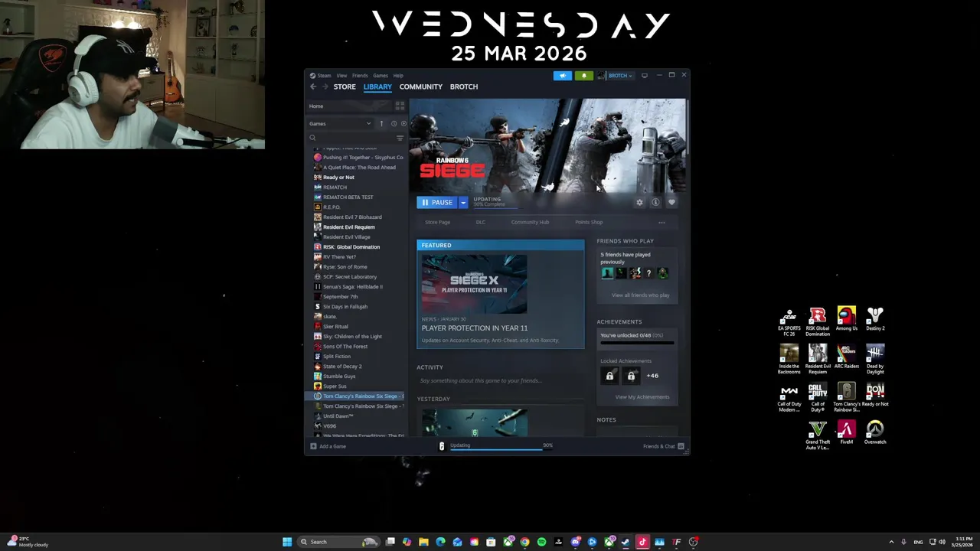Select Six Days in Fallujah

click(x=345, y=307)
